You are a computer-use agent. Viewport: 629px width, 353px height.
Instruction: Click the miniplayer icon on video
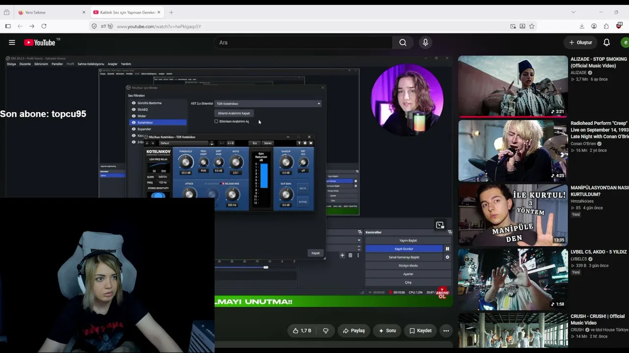pos(440,225)
